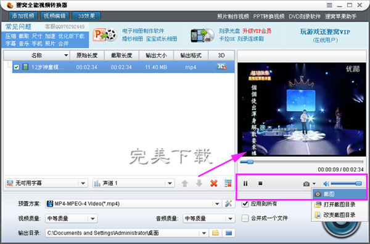Click the video preview frame
Image resolution: width=370 pixels, height=244 pixels.
pyautogui.click(x=302, y=109)
